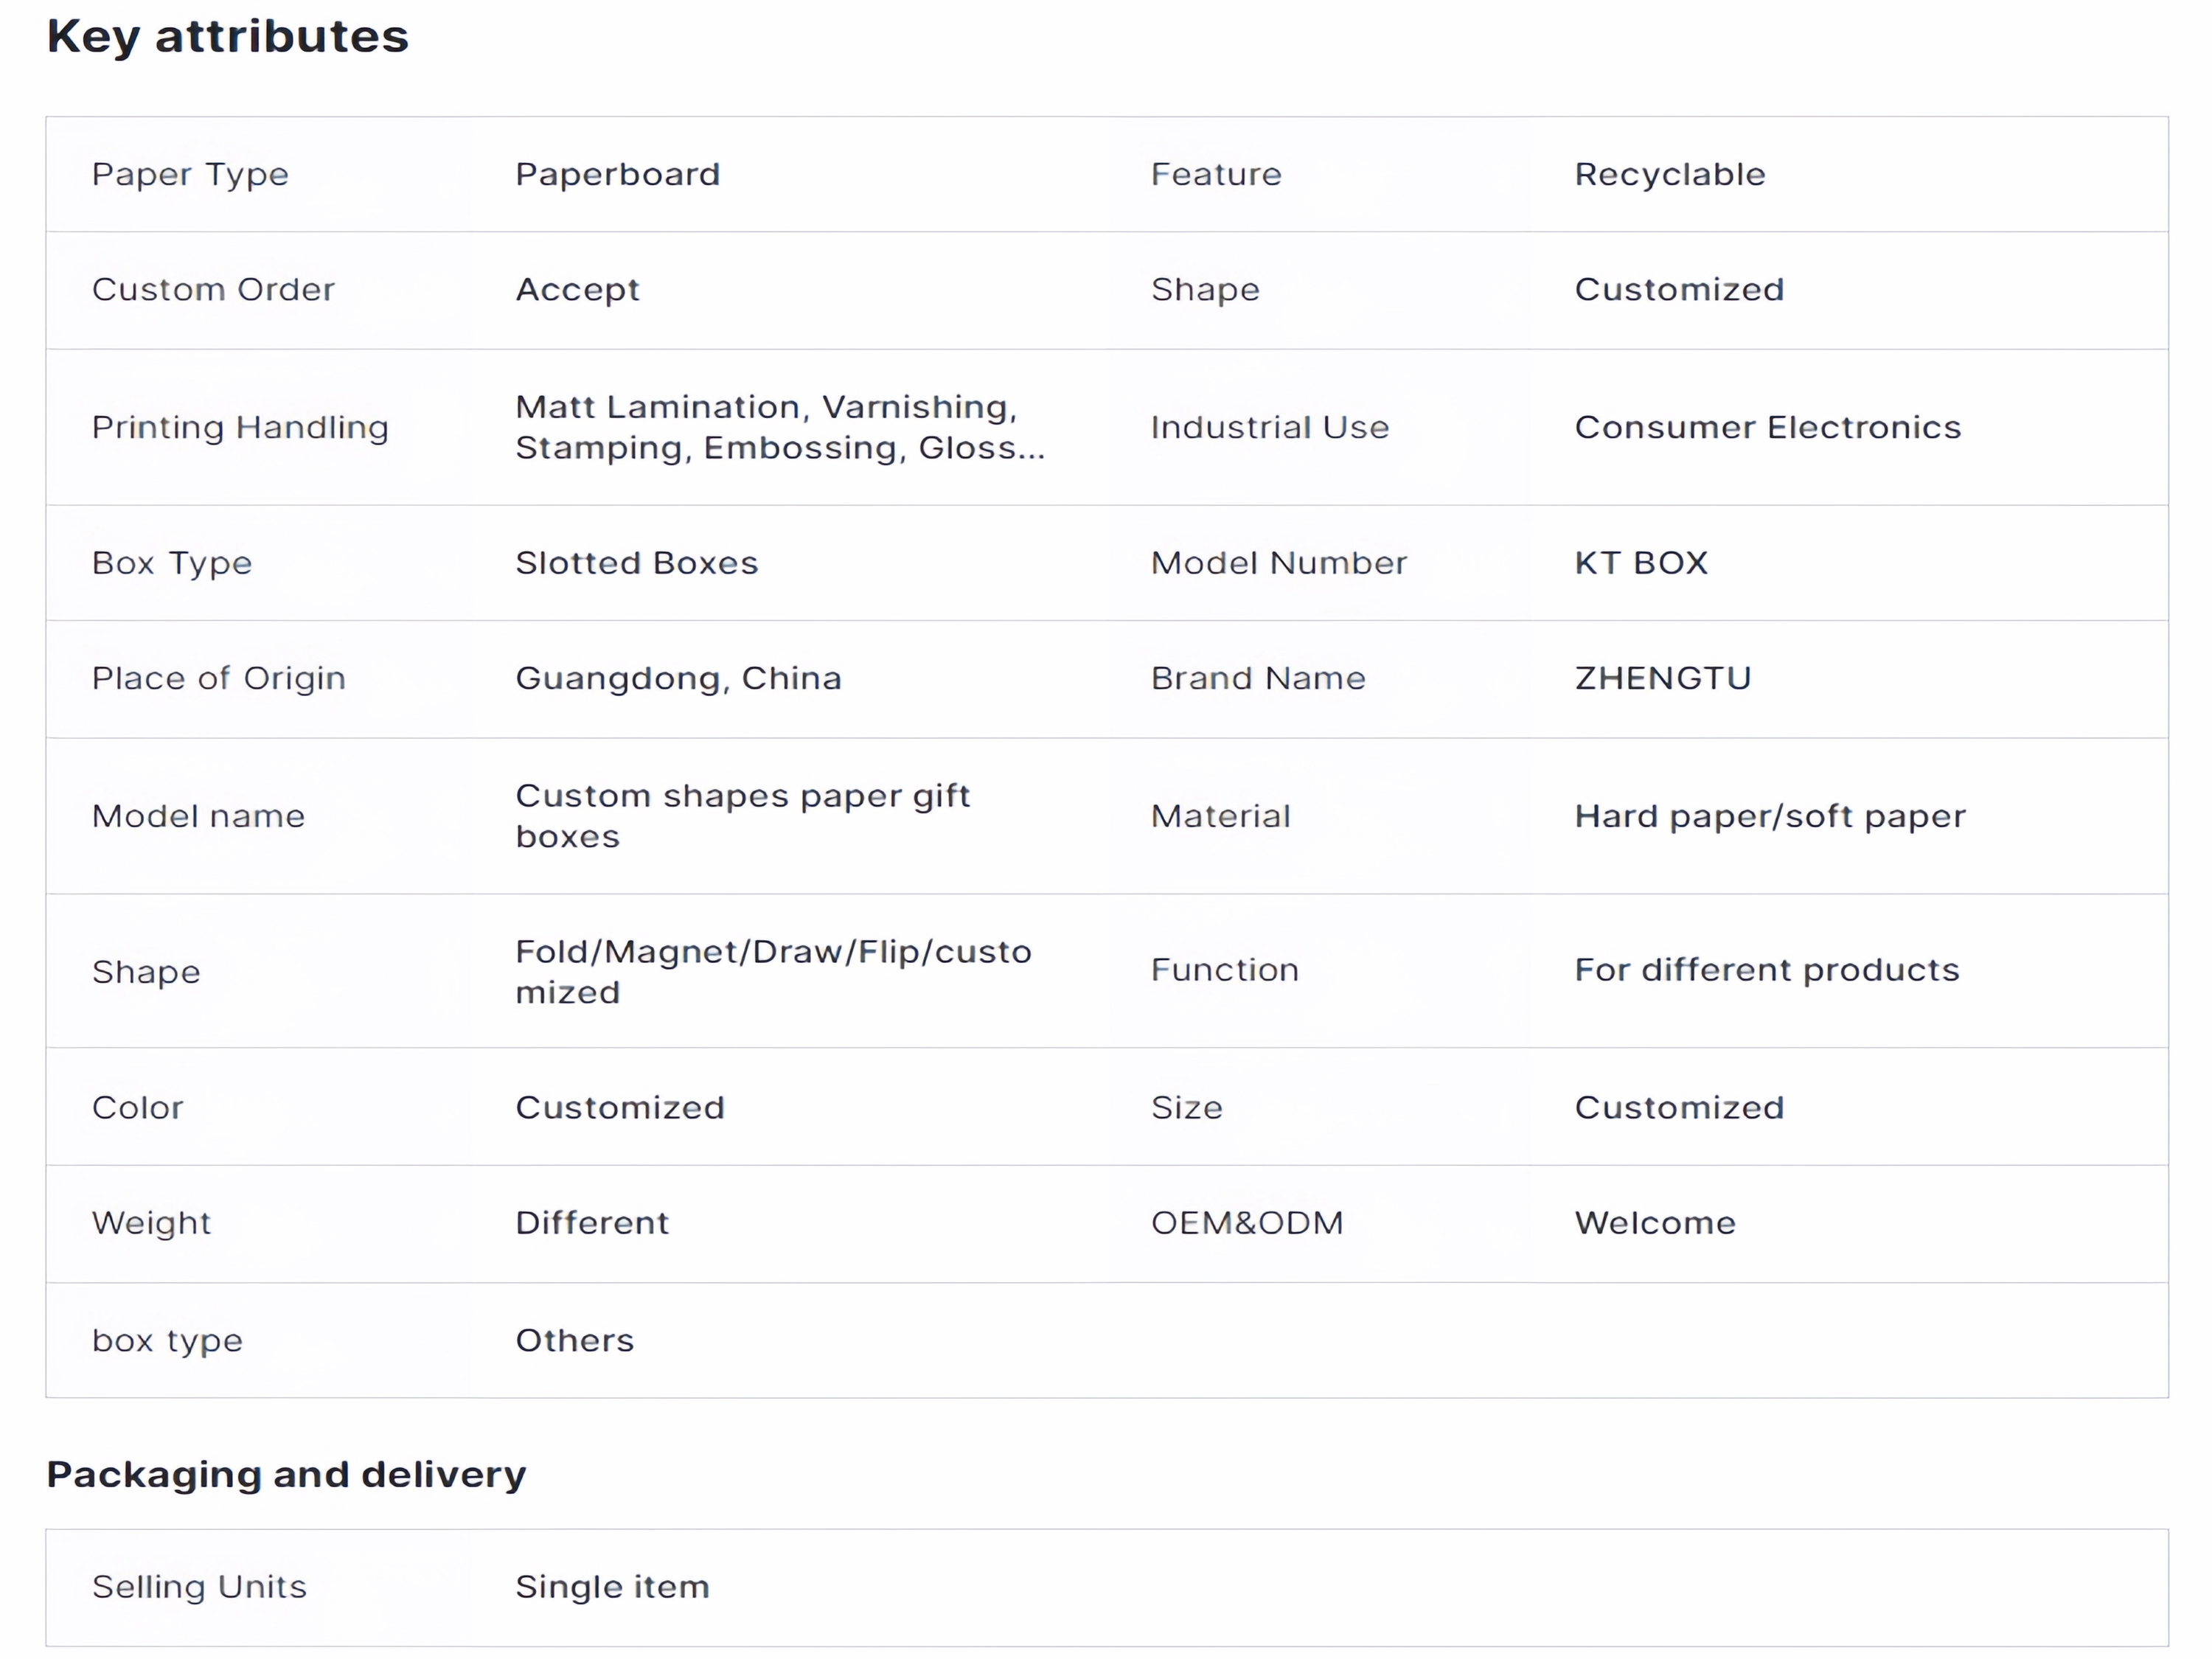
Task: Select the KT BOX model number
Action: [x=1640, y=563]
